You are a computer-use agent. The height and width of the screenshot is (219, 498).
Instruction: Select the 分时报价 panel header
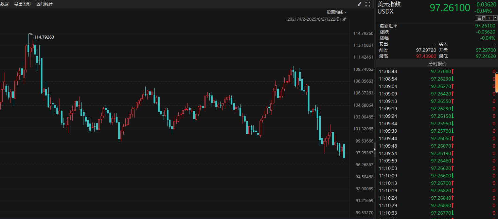437,64
